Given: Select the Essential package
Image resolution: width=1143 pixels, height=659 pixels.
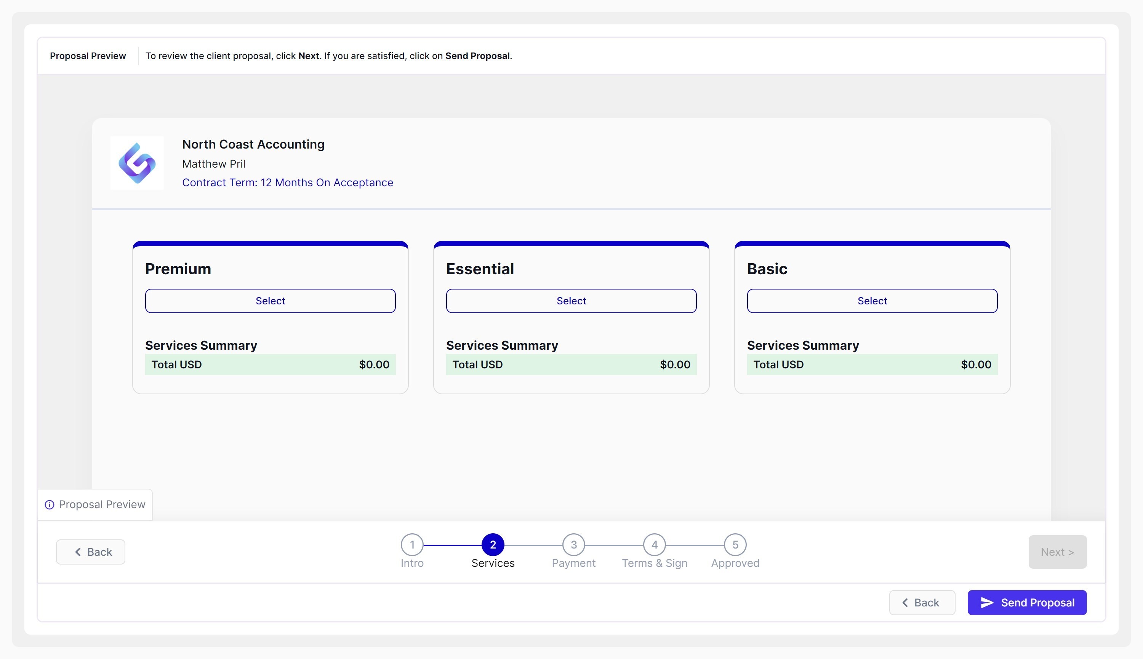Looking at the screenshot, I should 571,301.
